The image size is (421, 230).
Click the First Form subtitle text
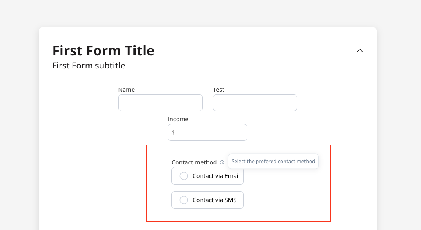[89, 66]
